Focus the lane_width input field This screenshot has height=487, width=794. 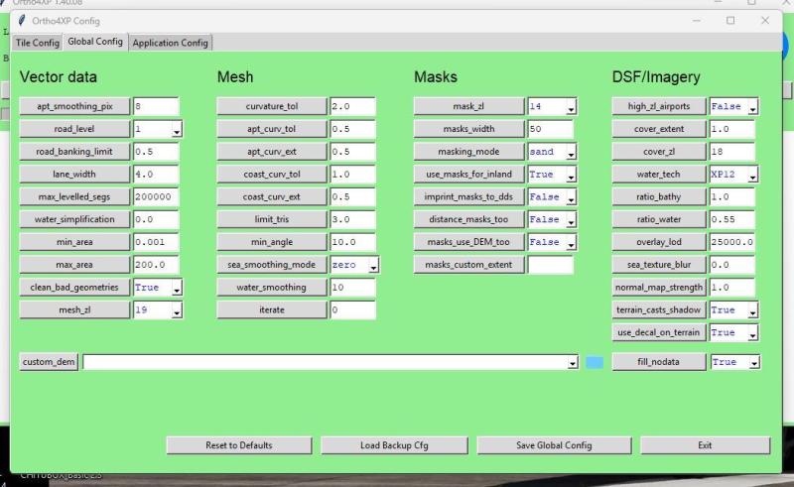[156, 175]
